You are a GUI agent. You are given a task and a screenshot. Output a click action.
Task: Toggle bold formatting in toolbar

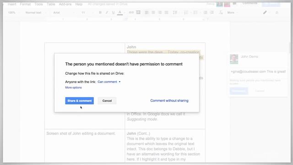pos(100,12)
